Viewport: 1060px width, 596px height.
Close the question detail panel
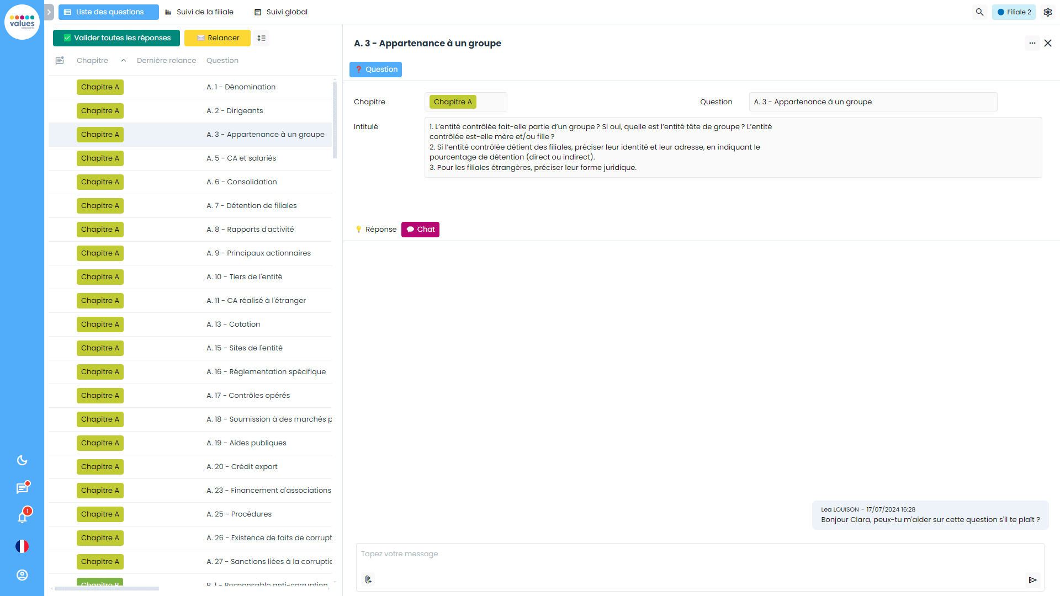point(1048,43)
